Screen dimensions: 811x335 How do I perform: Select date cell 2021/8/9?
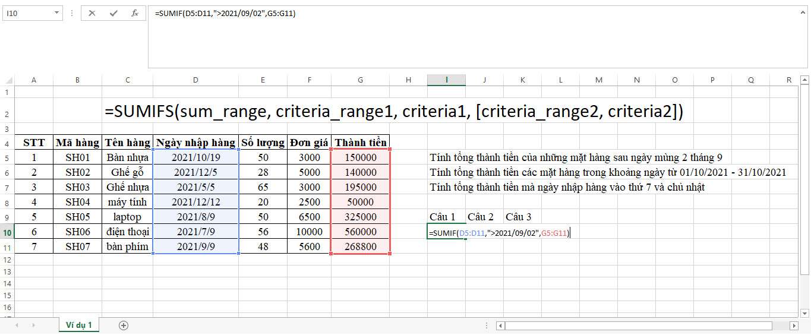tap(196, 217)
